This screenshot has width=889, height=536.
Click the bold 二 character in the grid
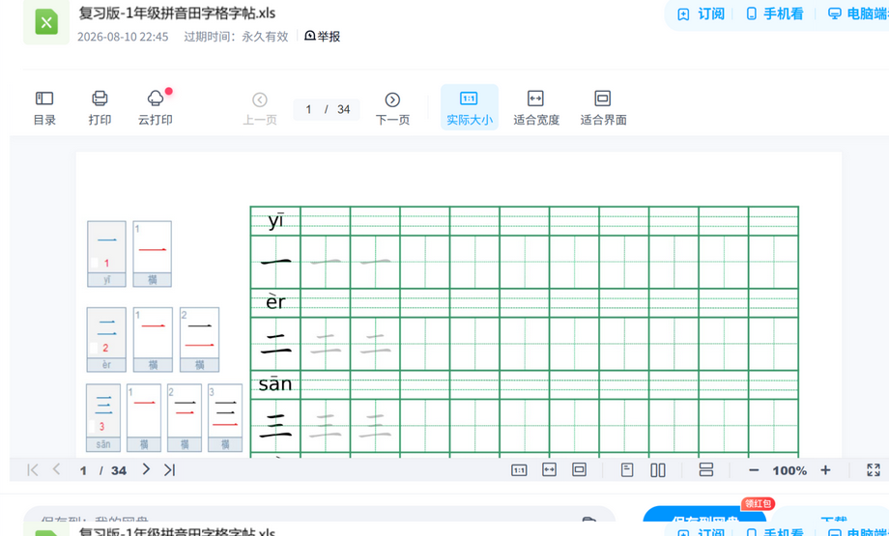tap(275, 344)
